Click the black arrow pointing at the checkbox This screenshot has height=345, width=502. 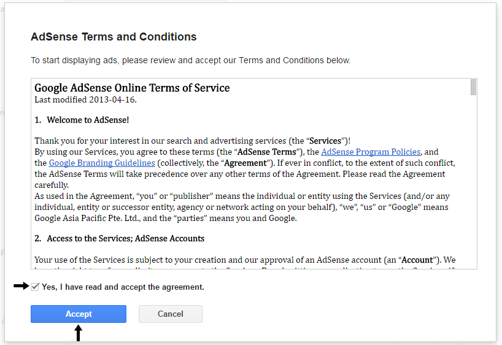click(x=21, y=286)
